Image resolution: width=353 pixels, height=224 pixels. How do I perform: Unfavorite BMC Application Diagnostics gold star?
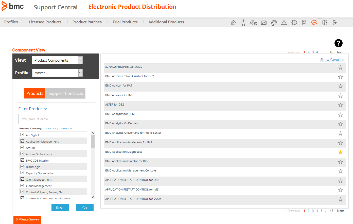340,152
